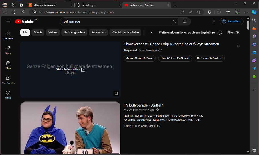This screenshot has height=155, width=259.
Task: Select the Kürzlich hochgeladen chip
Action: (x=125, y=32)
